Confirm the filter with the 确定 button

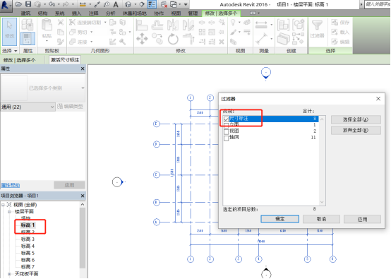[279, 219]
